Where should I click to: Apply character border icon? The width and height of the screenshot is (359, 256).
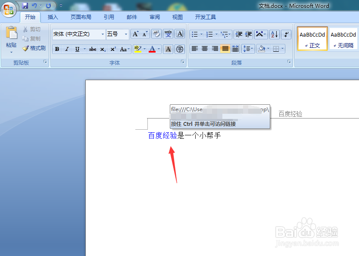(x=180, y=34)
